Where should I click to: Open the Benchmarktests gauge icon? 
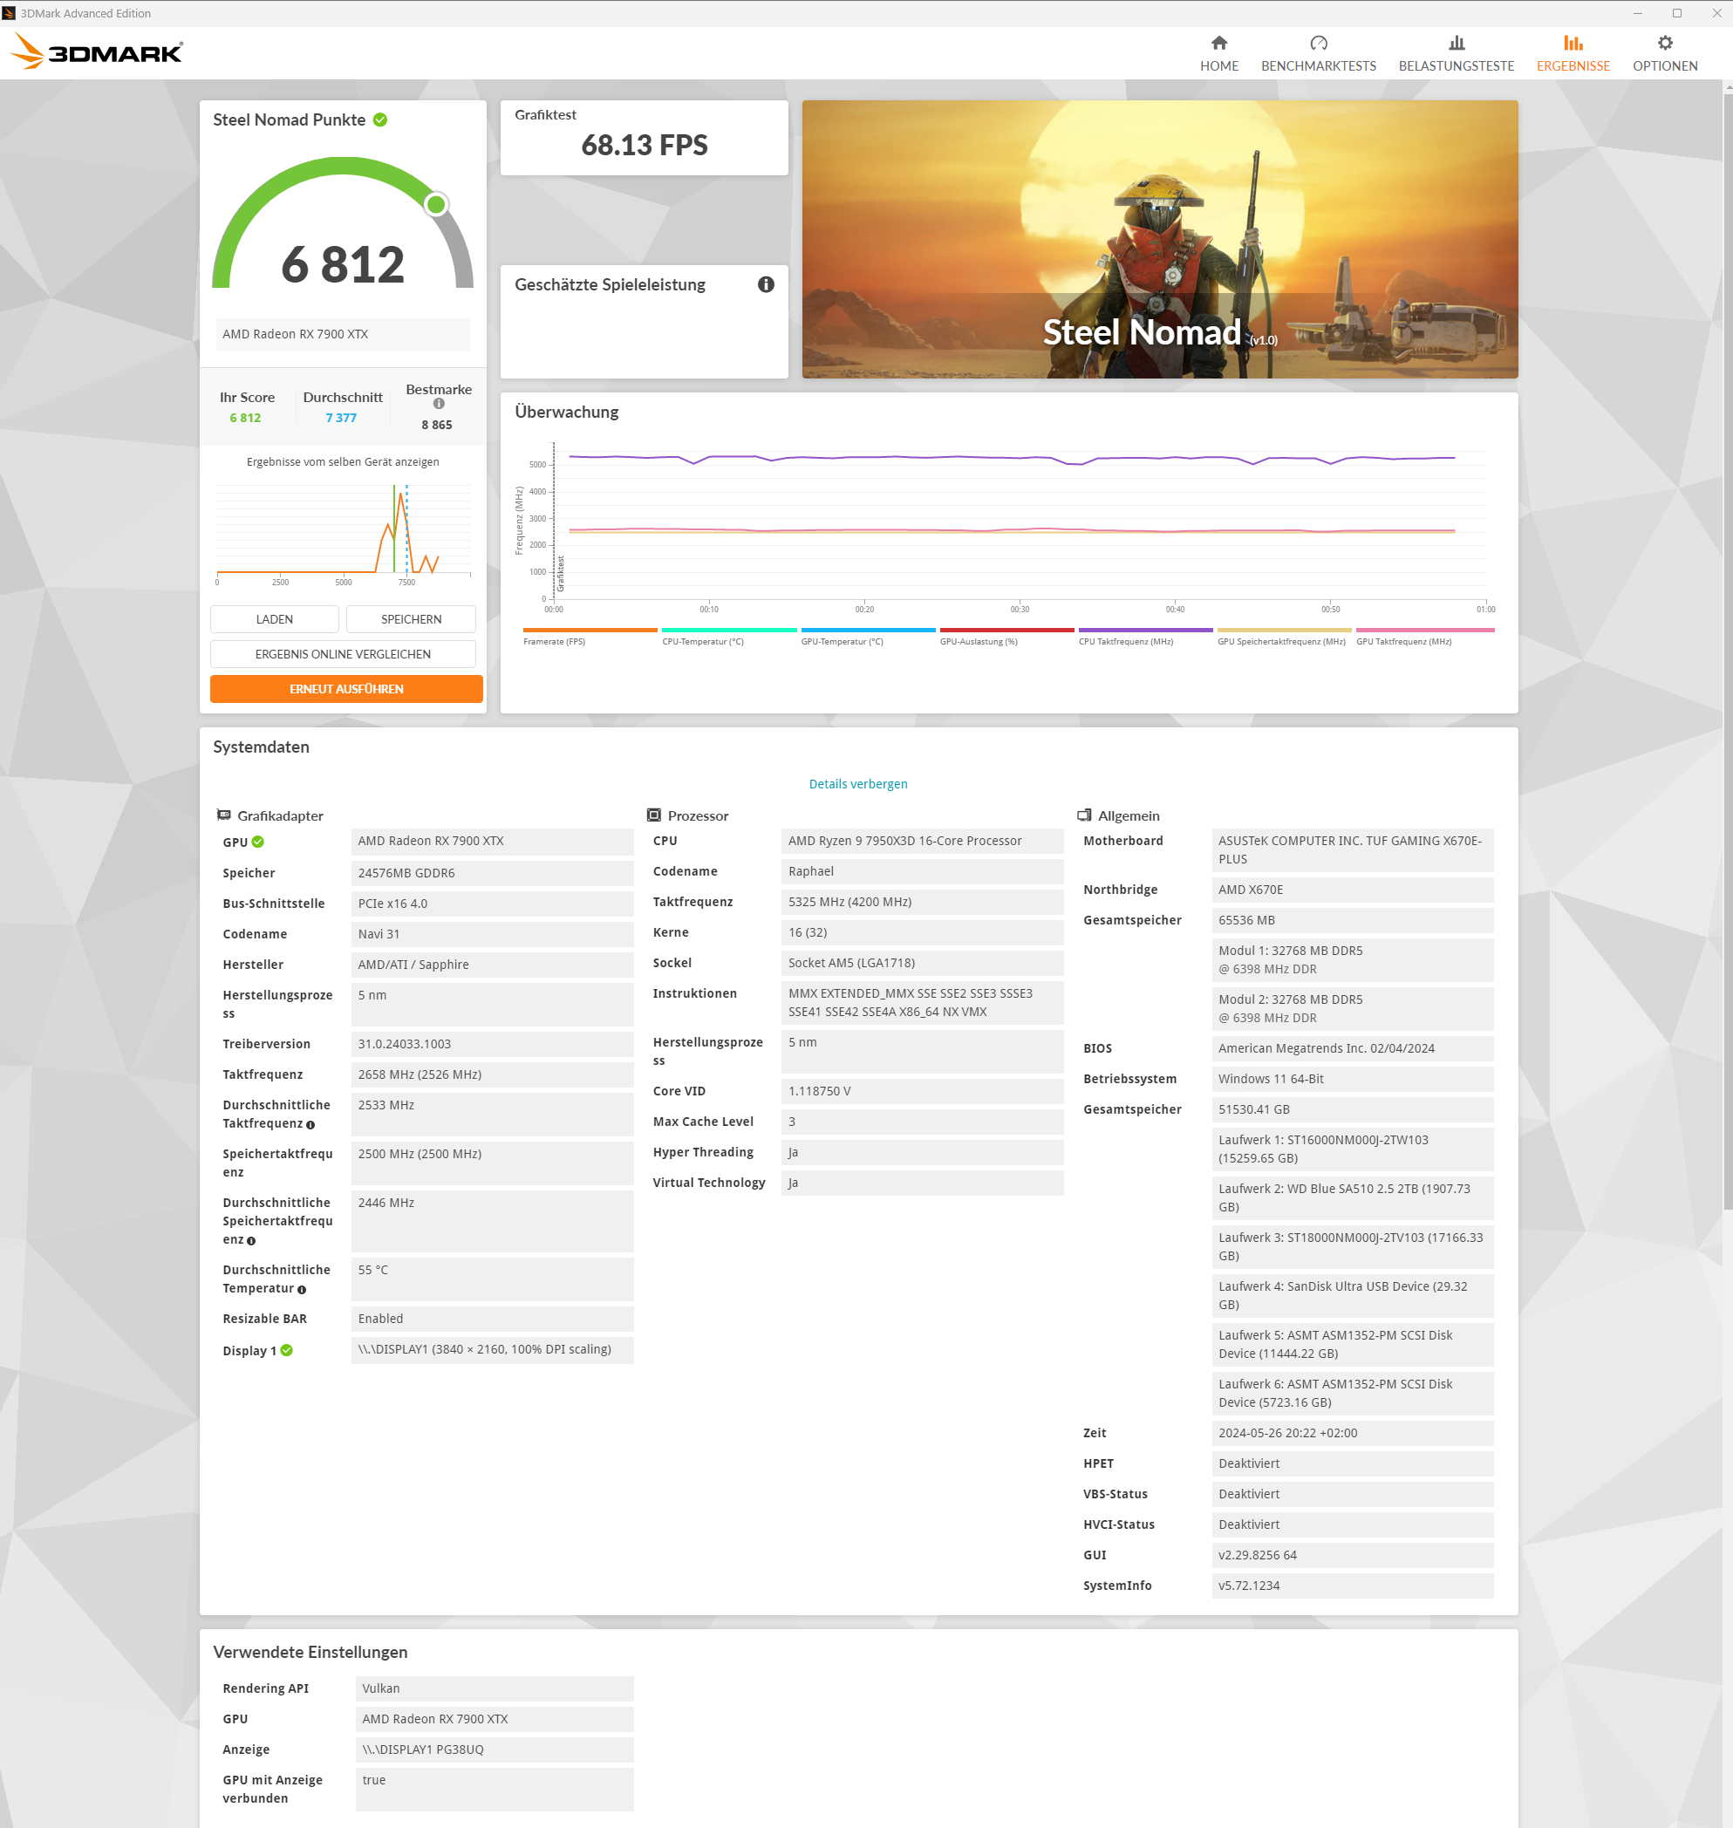(x=1317, y=44)
